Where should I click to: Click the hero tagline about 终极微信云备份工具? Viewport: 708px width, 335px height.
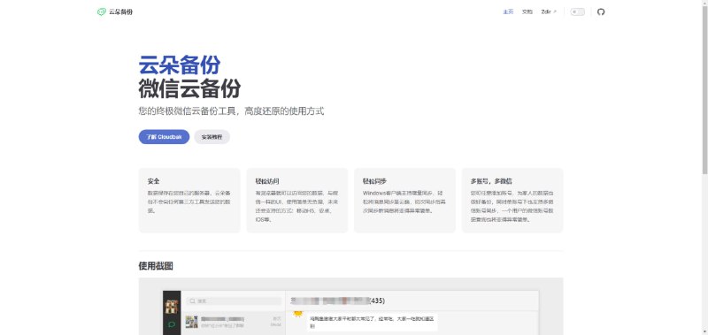(x=231, y=110)
